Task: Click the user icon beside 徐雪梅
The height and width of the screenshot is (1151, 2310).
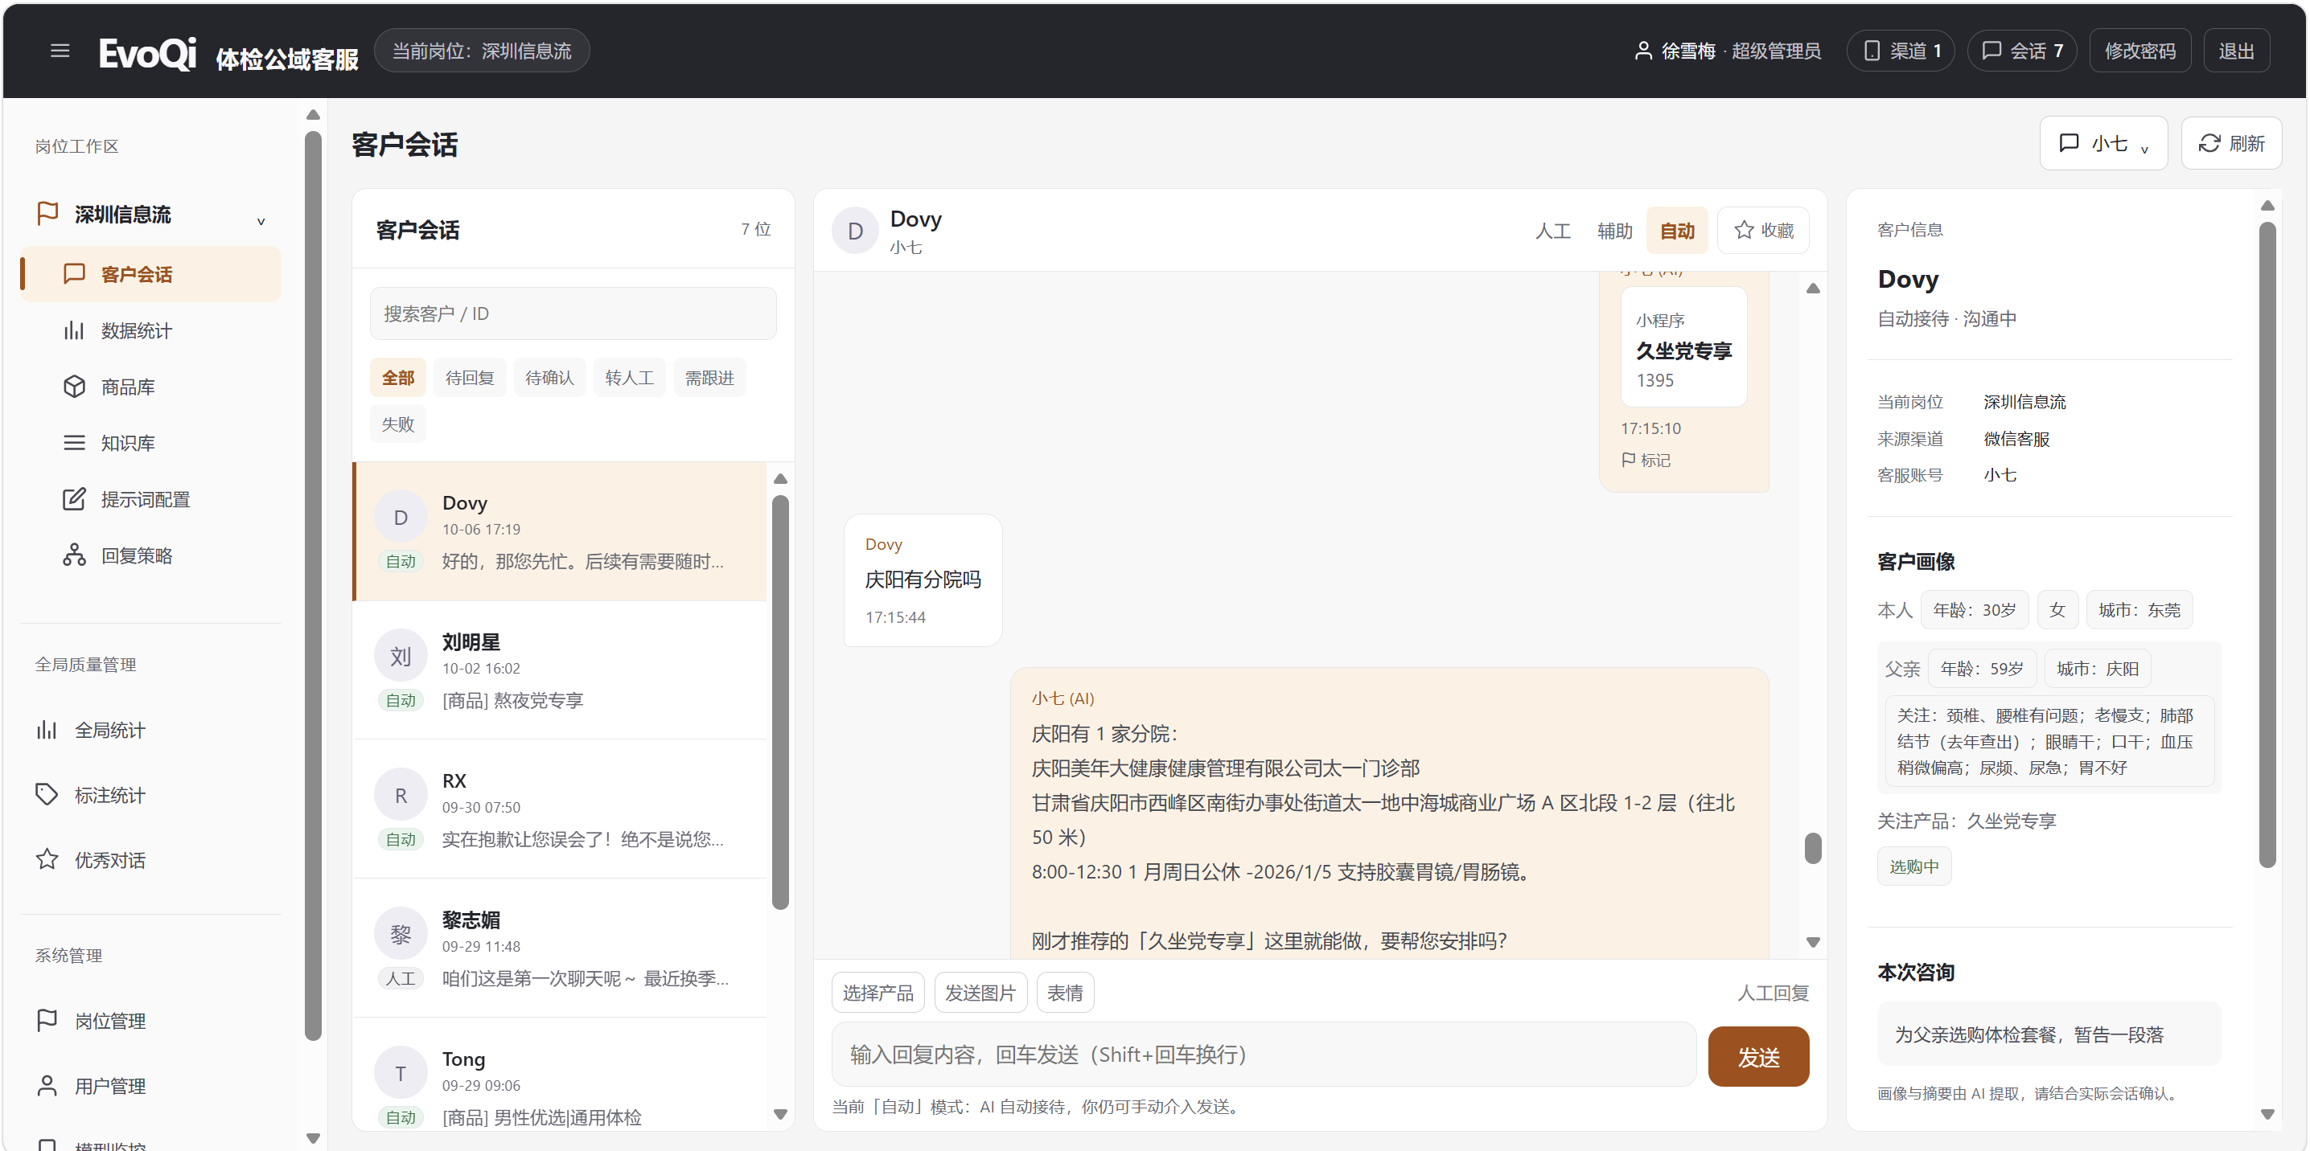Action: click(x=1643, y=51)
